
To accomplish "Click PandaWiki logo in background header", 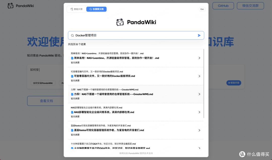I will click(21, 6).
